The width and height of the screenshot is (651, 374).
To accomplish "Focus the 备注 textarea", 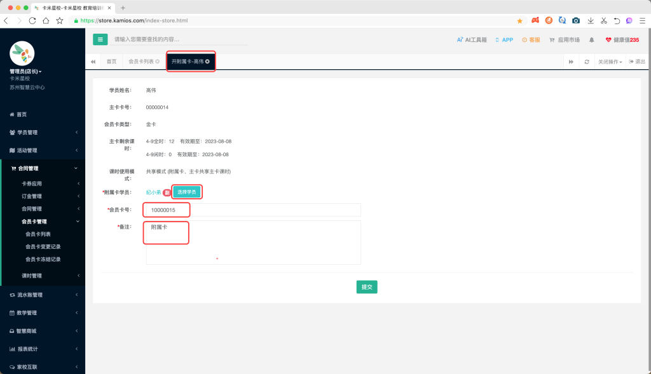I will pyautogui.click(x=253, y=243).
